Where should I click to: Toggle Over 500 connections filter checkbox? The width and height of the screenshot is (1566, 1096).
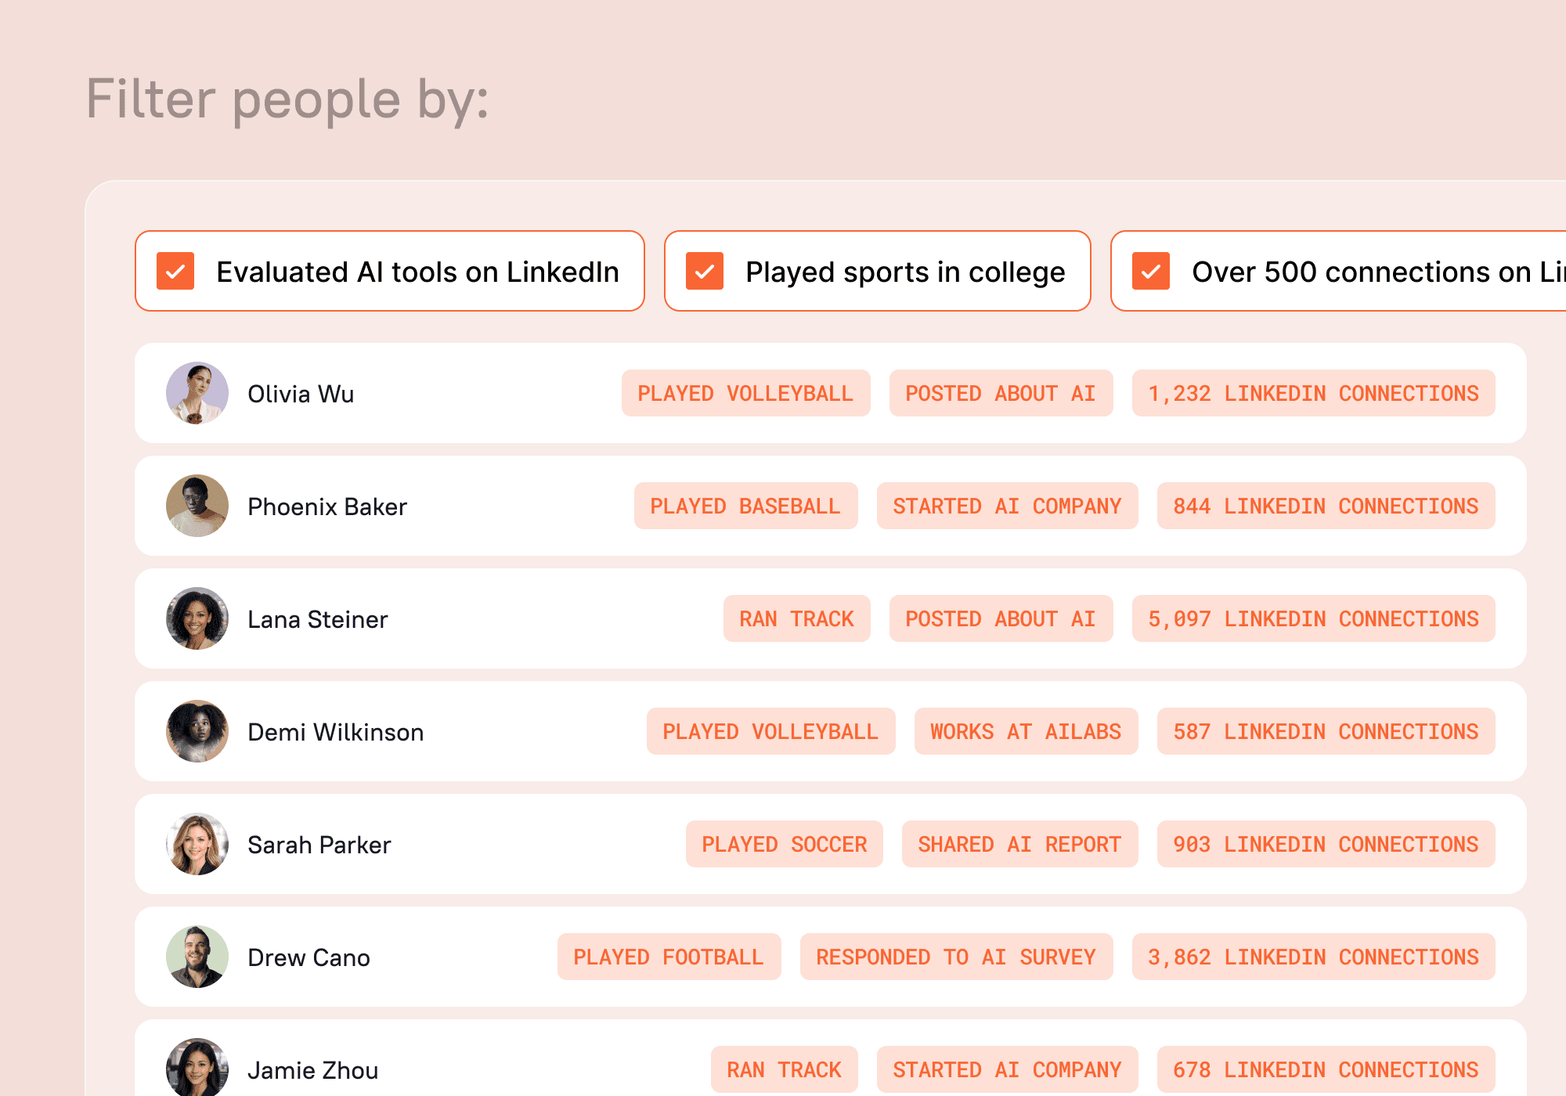[1151, 272]
